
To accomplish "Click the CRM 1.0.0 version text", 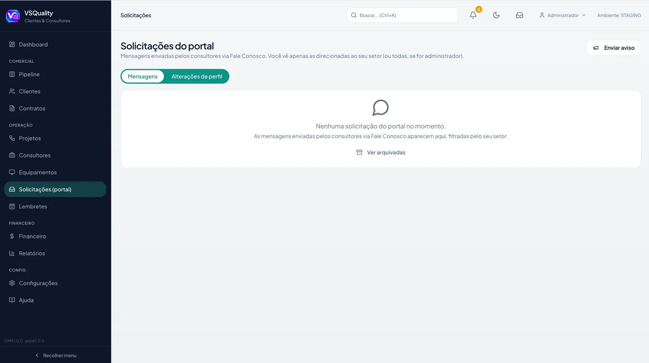I will (x=24, y=341).
